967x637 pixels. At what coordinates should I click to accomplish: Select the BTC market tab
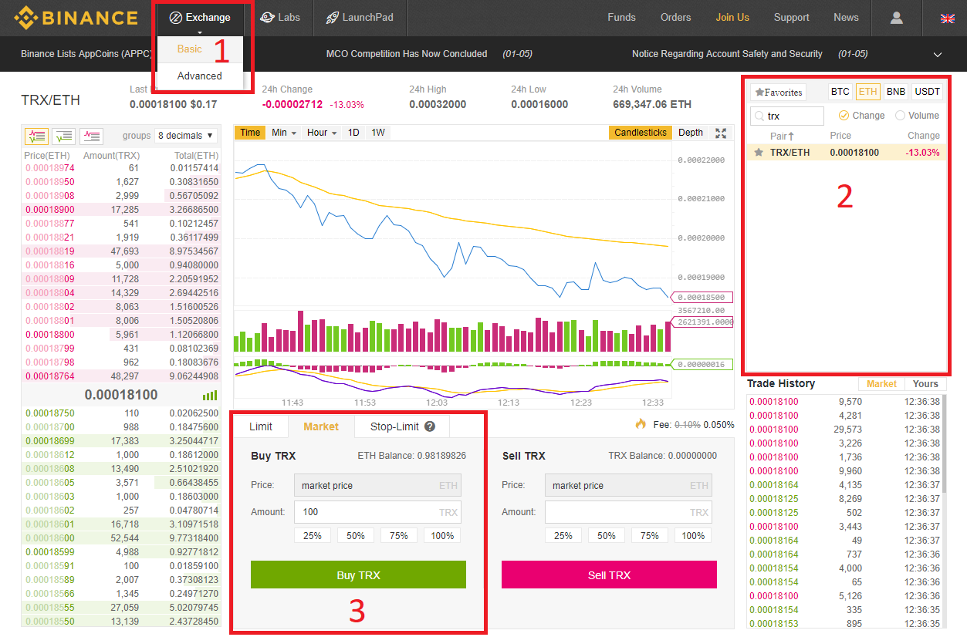click(840, 92)
